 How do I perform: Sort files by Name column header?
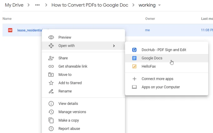click(7, 19)
